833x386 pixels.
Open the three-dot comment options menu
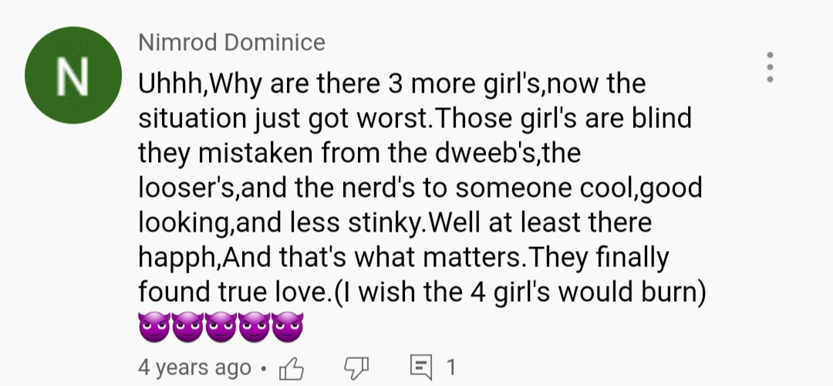[770, 67]
